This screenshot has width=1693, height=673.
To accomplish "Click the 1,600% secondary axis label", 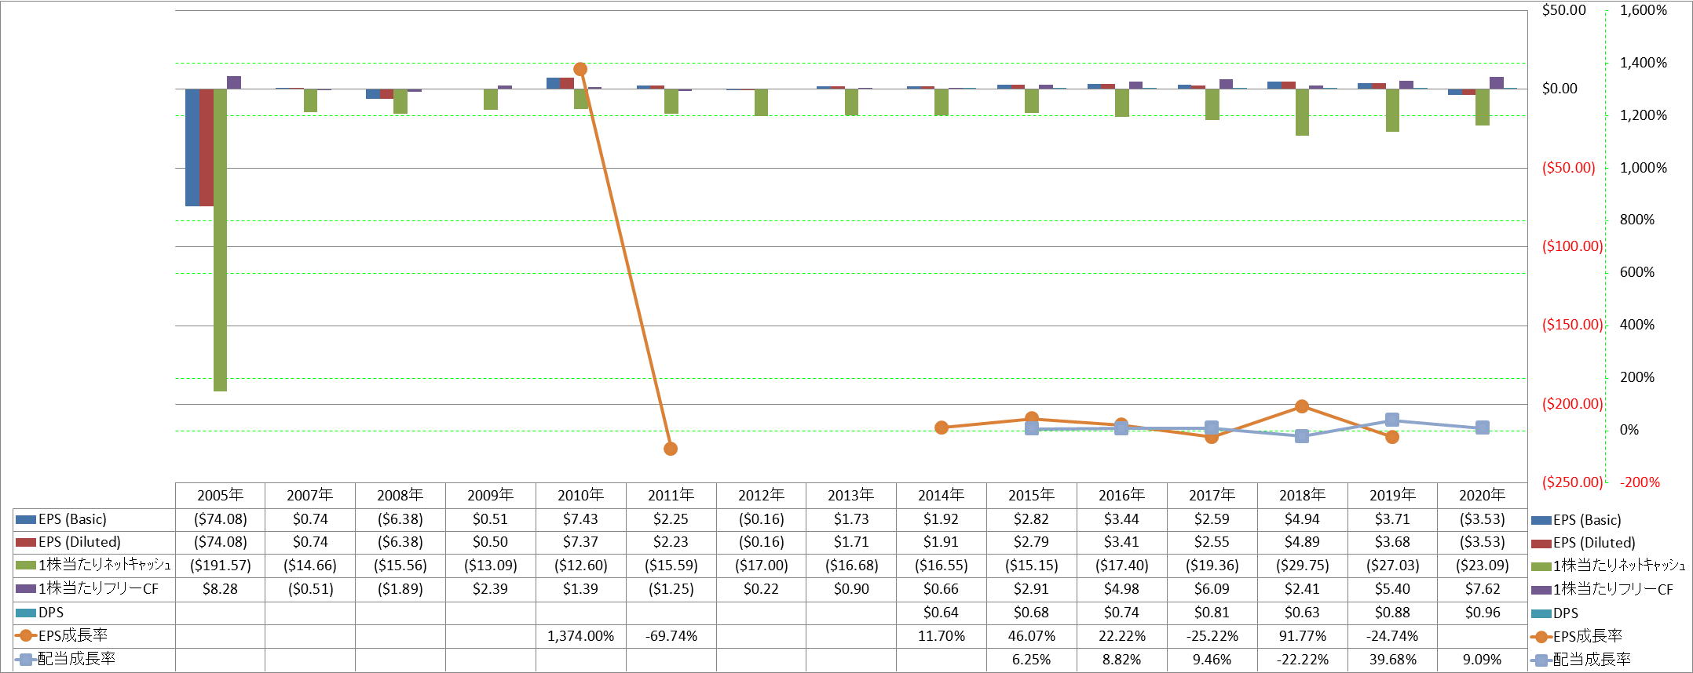I will tap(1644, 10).
